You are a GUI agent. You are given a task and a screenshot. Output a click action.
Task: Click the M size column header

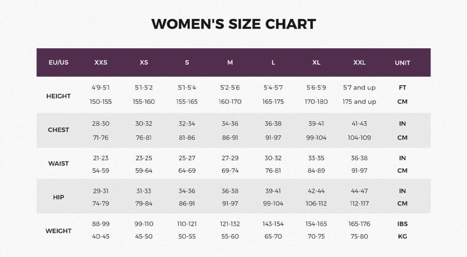click(230, 62)
